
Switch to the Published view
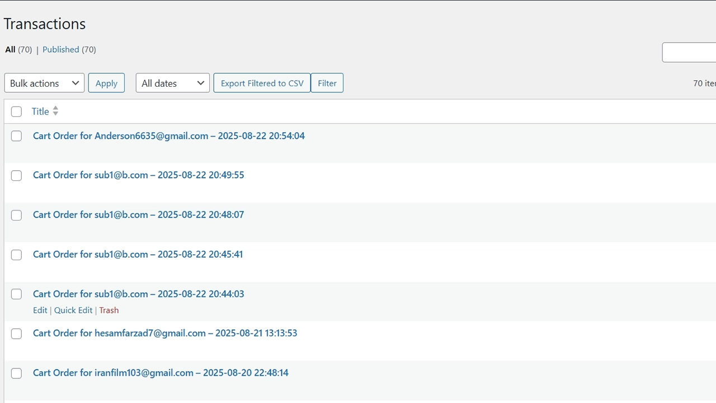tap(60, 49)
